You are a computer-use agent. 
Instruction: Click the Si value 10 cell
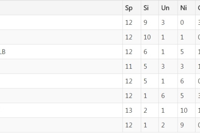[x=150, y=37]
